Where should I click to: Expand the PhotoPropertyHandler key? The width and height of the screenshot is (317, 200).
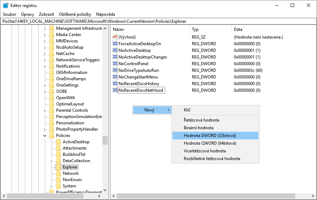45,130
